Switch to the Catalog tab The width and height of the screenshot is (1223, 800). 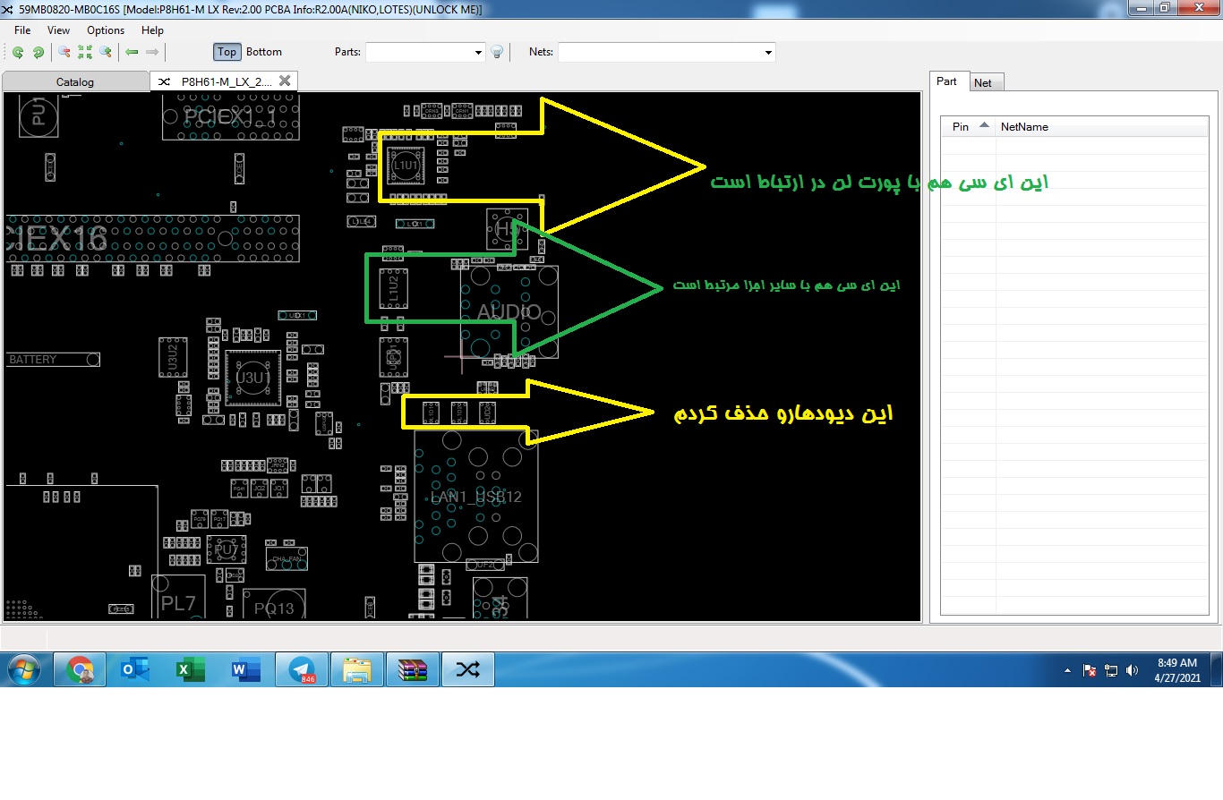click(x=75, y=81)
